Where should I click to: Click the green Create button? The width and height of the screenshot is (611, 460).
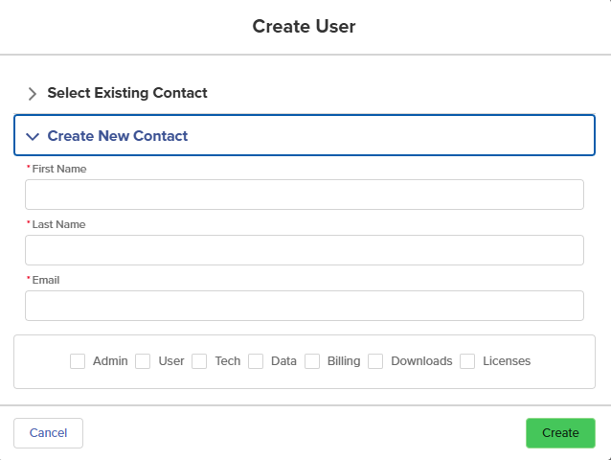pos(560,433)
